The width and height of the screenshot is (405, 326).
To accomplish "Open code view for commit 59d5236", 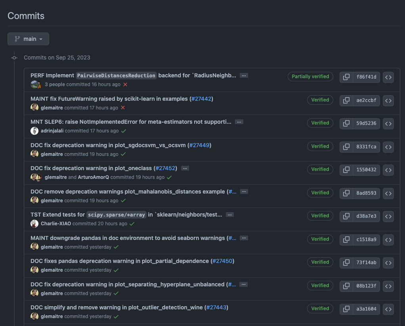I will [388, 124].
